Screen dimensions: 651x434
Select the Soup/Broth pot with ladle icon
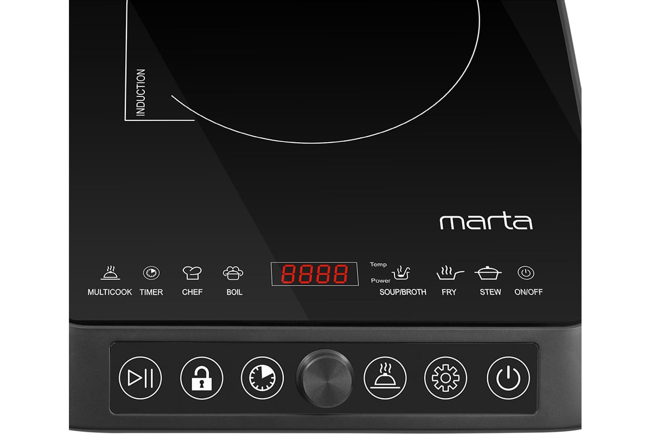click(402, 273)
